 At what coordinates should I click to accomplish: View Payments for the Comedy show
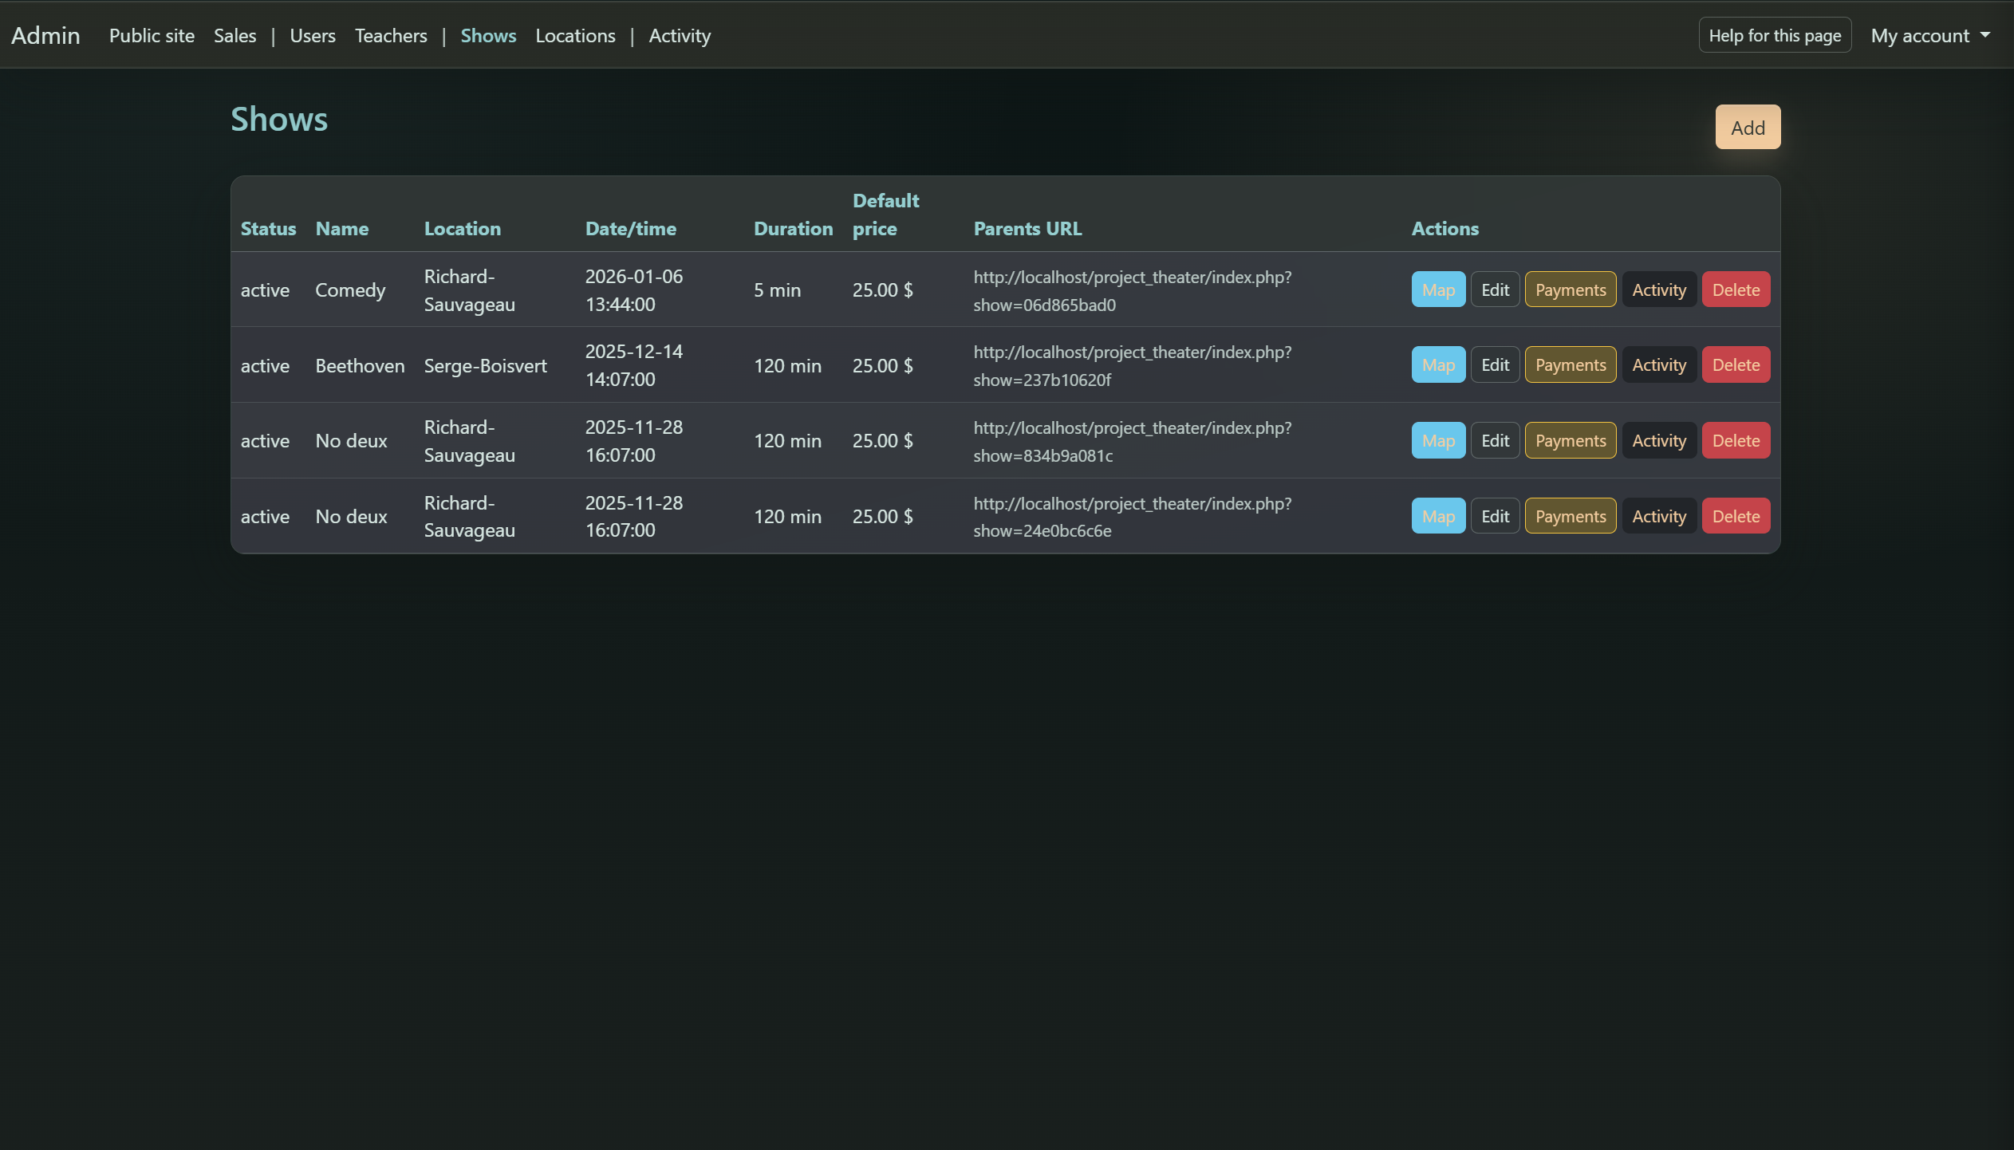point(1569,289)
